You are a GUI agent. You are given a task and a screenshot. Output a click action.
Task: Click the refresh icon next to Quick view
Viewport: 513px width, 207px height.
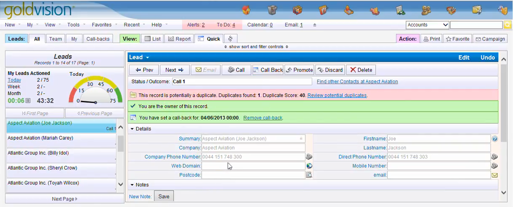click(x=230, y=39)
